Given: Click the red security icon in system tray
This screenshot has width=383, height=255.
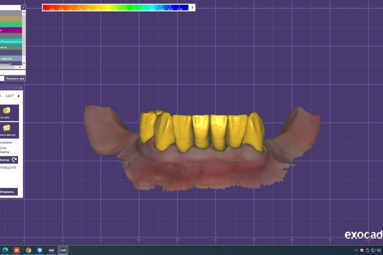Looking at the screenshot, I should point(362,250).
